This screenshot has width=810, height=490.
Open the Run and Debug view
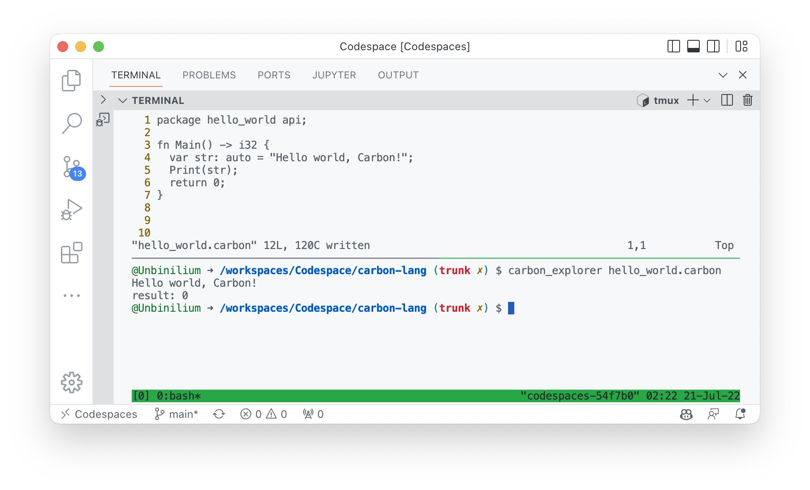click(72, 210)
